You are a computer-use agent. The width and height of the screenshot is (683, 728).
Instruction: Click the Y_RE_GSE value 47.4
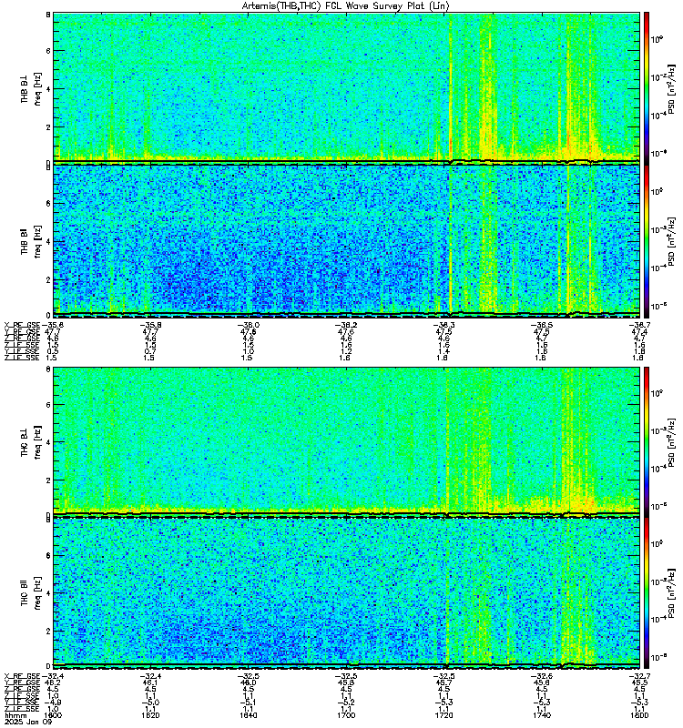point(639,332)
